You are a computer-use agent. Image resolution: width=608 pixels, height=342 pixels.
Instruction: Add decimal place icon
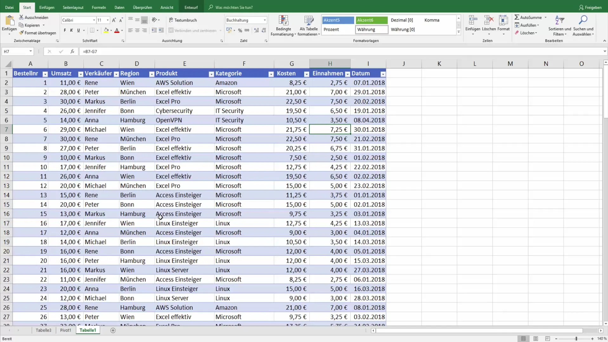click(256, 30)
